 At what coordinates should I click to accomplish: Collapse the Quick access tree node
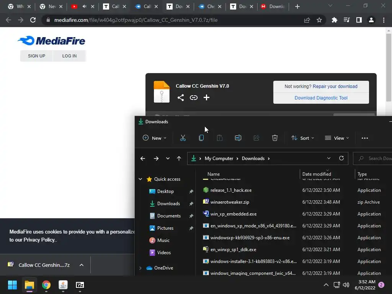(140, 179)
